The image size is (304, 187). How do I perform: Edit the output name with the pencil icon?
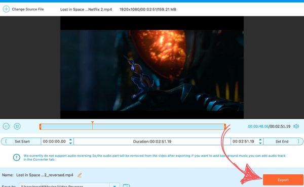coord(80,175)
